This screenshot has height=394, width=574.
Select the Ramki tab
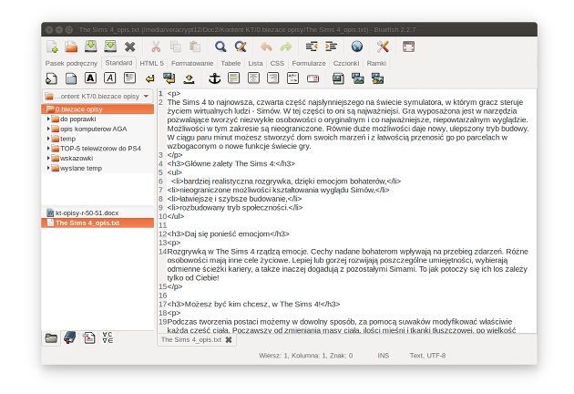coord(376,64)
